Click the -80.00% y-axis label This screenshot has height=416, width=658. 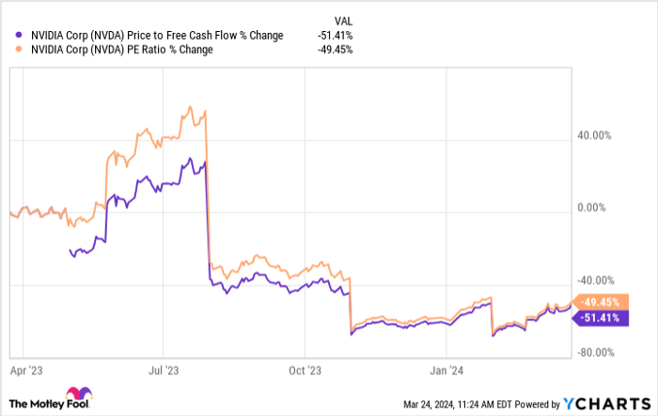594,353
